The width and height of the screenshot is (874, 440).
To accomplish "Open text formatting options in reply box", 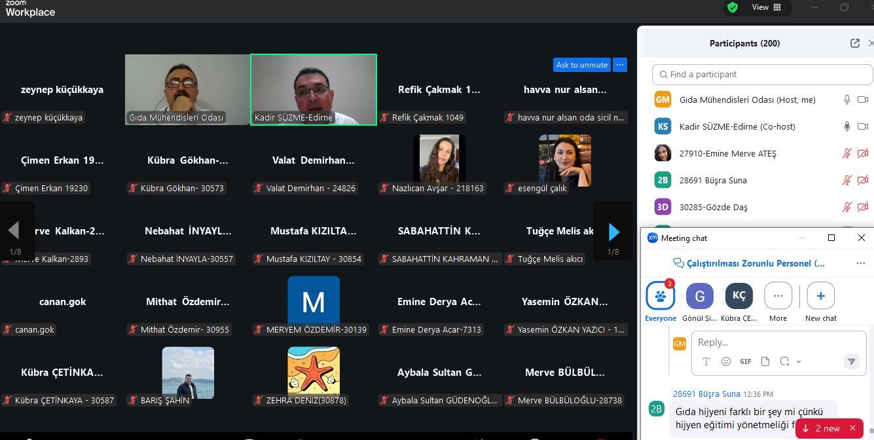I will click(706, 361).
